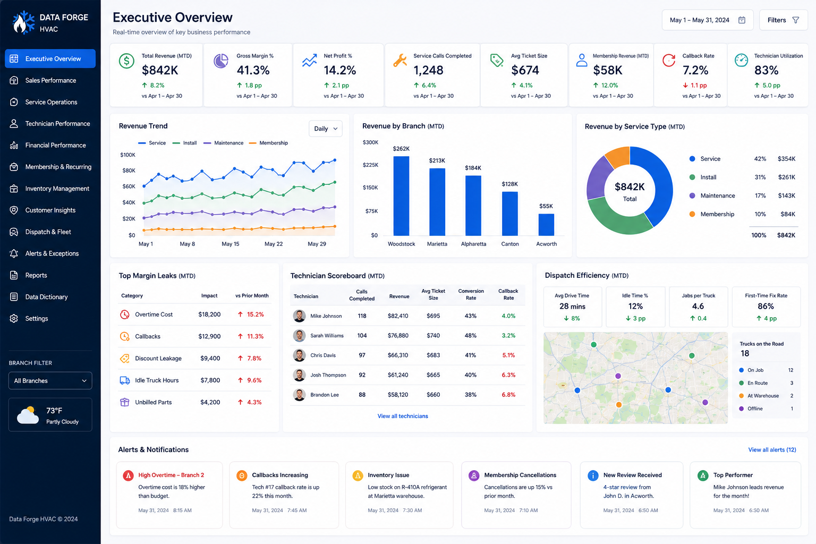Click the $82,410 revenue value
Image resolution: width=816 pixels, height=544 pixels.
click(398, 316)
